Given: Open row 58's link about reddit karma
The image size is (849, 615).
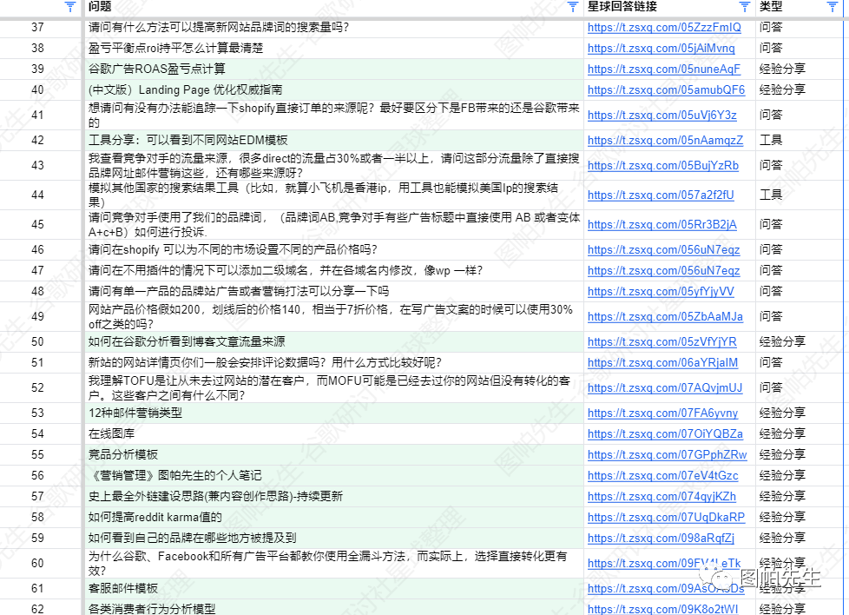Looking at the screenshot, I should click(x=665, y=517).
